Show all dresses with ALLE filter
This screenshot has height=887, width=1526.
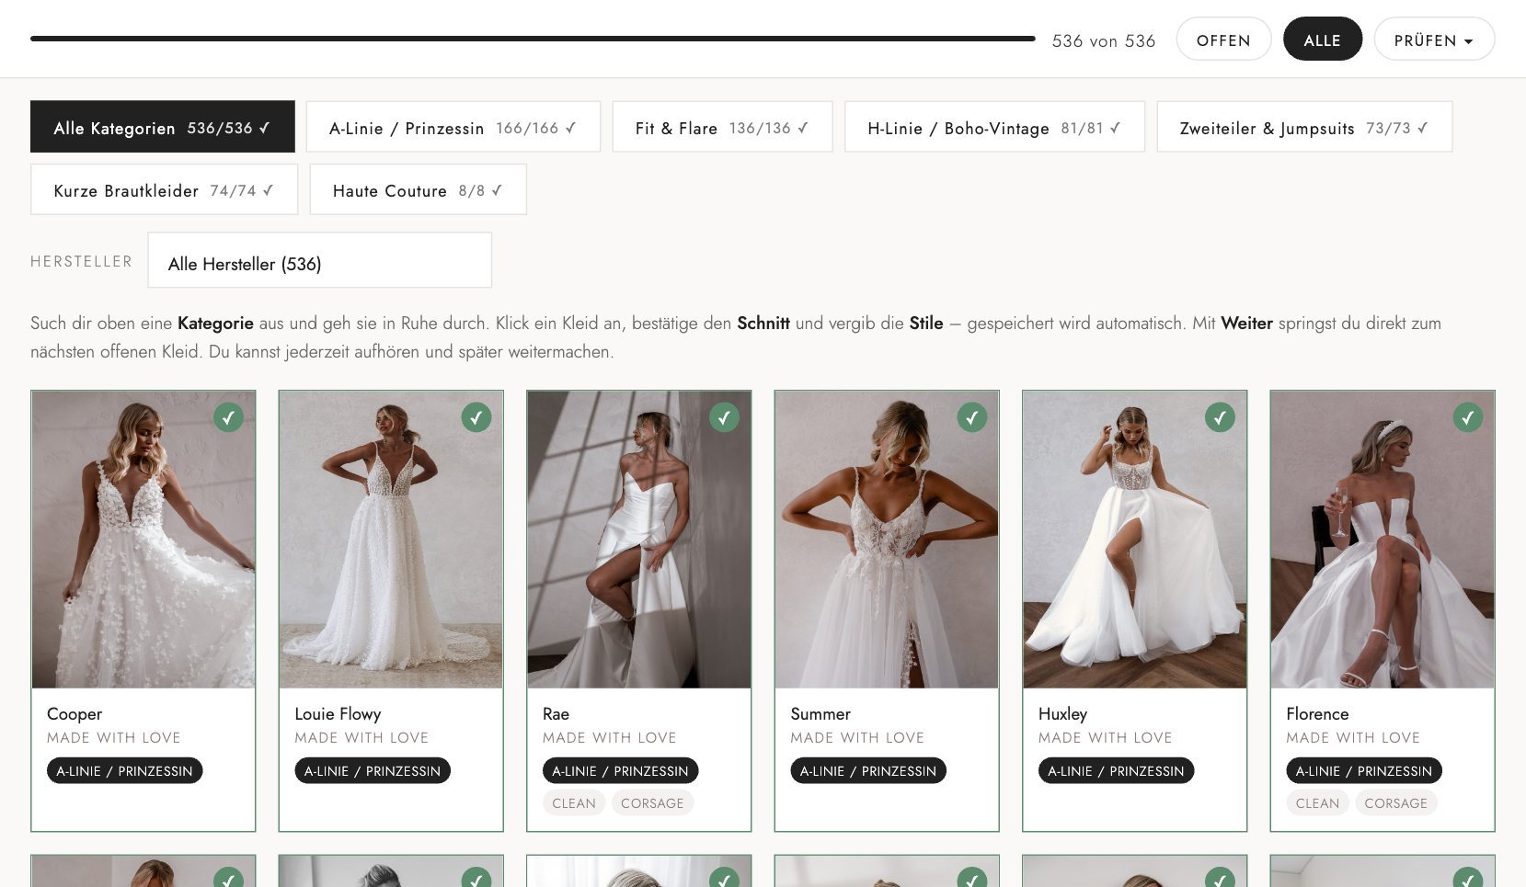[1322, 40]
